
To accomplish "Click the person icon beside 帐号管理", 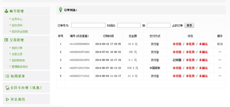I will [x=6, y=11].
